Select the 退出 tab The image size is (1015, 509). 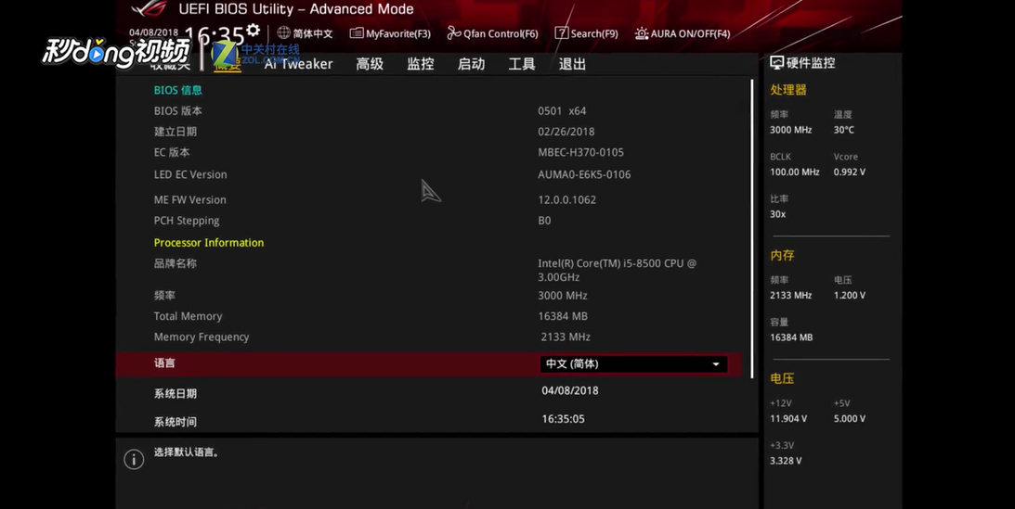tap(572, 64)
